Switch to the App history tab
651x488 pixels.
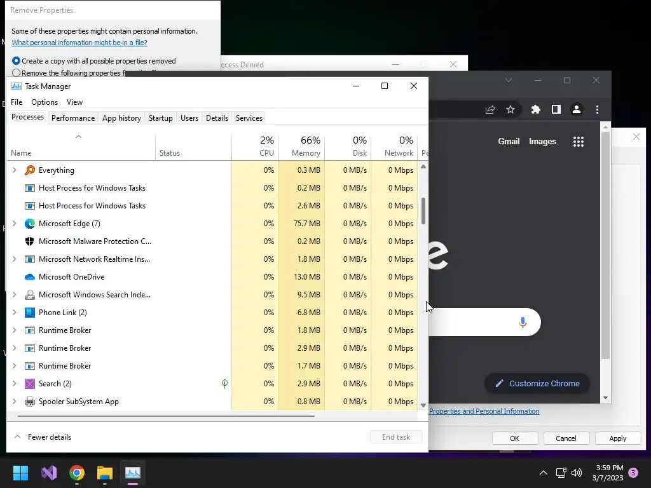[x=121, y=118]
